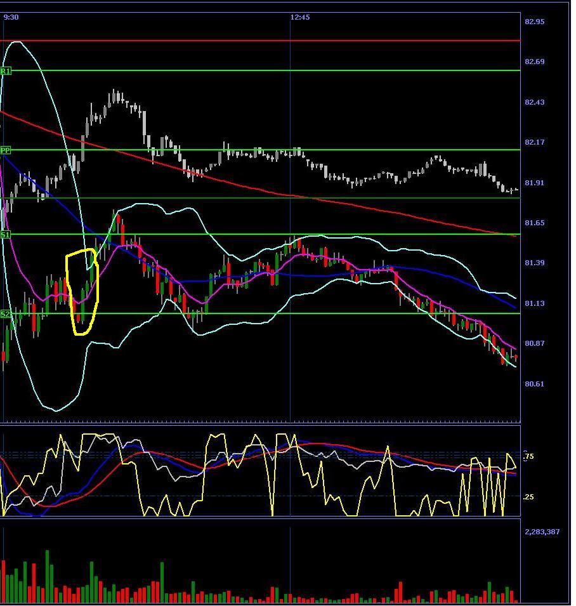
Task: Click the S1 support level marker
Action: (6, 235)
